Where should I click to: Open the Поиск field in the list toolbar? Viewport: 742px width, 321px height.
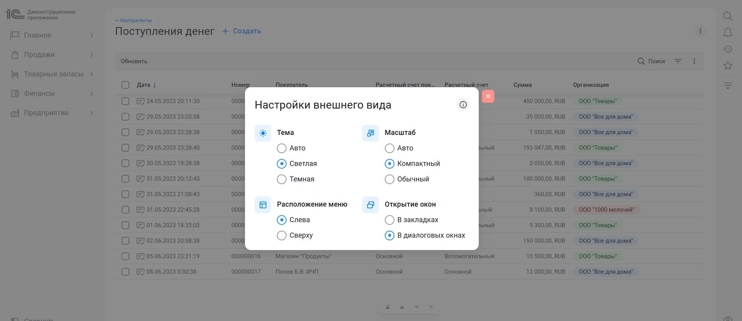[x=652, y=61]
